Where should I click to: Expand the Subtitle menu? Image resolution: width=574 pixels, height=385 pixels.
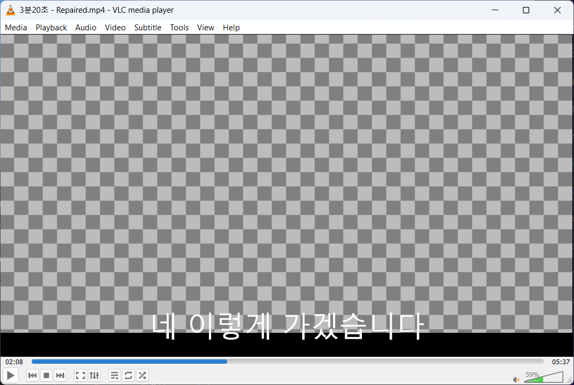pyautogui.click(x=148, y=28)
